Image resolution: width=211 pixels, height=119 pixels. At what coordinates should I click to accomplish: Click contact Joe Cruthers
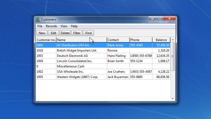pos(118,71)
